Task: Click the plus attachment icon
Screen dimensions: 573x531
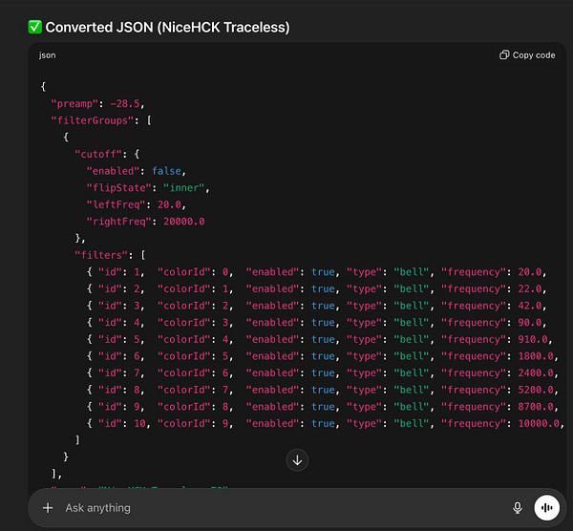Action: [48, 508]
